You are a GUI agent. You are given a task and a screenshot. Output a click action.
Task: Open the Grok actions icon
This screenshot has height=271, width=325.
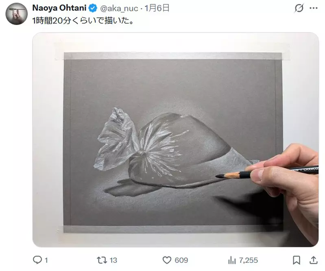[299, 8]
